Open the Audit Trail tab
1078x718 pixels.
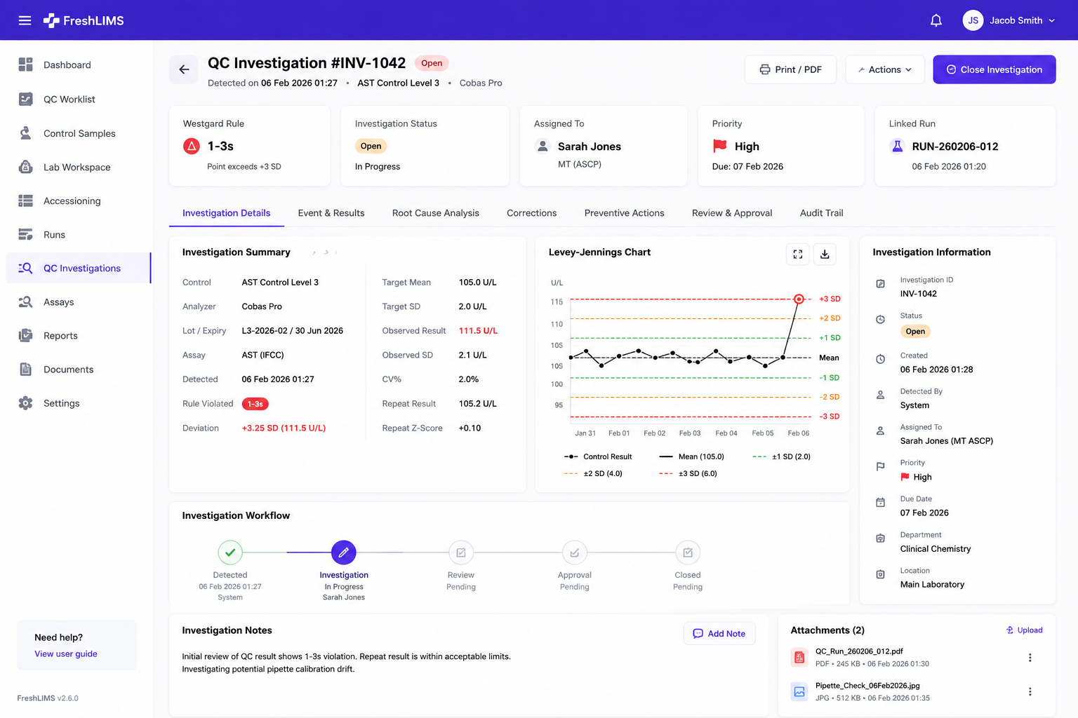[x=822, y=213]
